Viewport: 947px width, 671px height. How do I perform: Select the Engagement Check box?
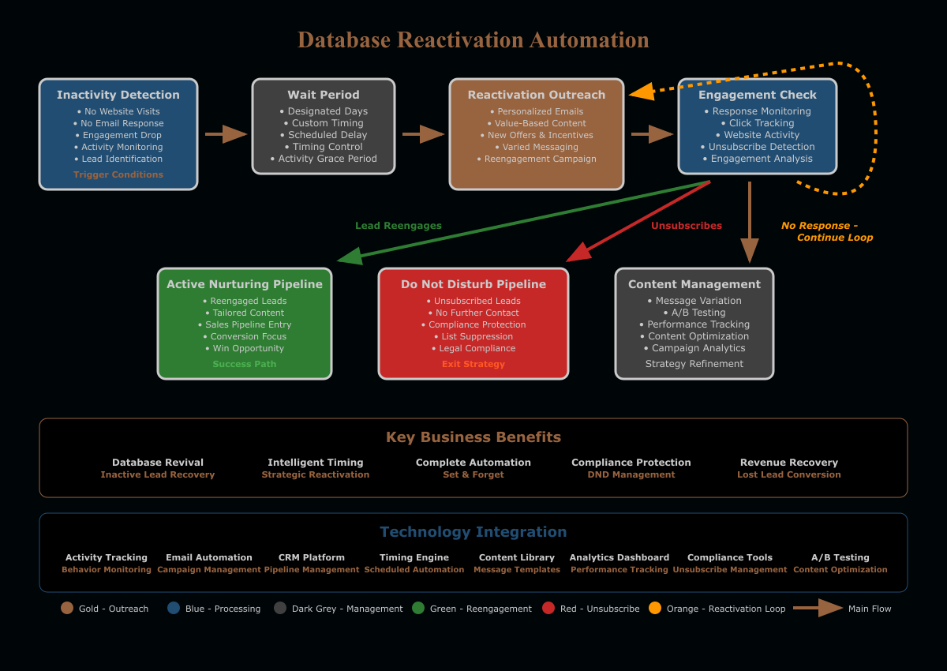tap(758, 126)
